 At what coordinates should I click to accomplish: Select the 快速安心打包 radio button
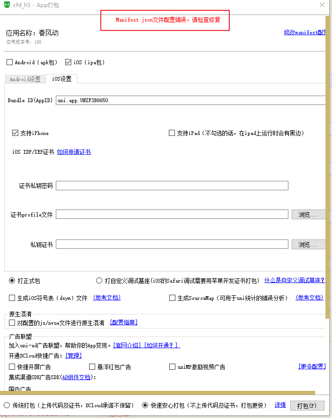[145, 405]
